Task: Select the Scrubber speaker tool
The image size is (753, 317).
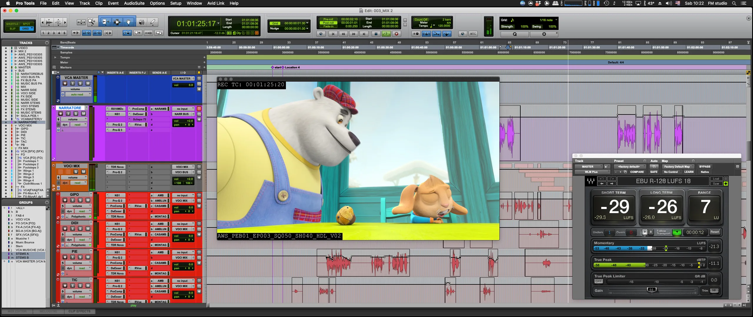Action: (x=141, y=22)
